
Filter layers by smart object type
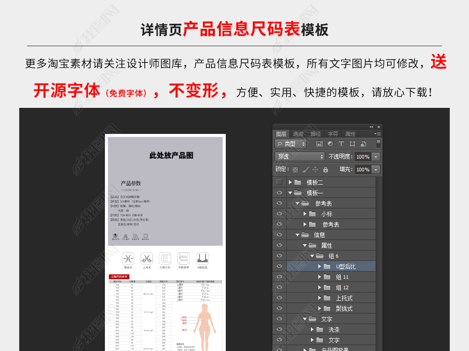point(363,144)
